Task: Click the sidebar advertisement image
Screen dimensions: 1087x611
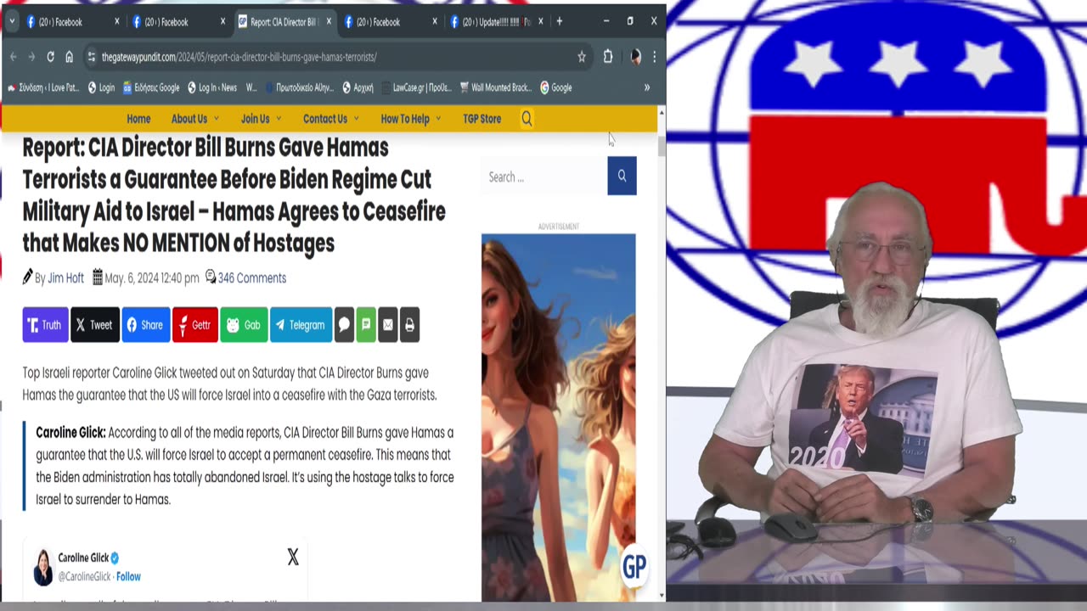Action: pyautogui.click(x=558, y=417)
